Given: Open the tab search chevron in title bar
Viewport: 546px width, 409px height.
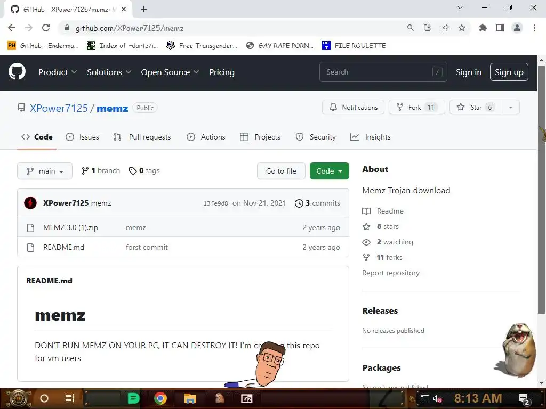Looking at the screenshot, I should click(460, 7).
